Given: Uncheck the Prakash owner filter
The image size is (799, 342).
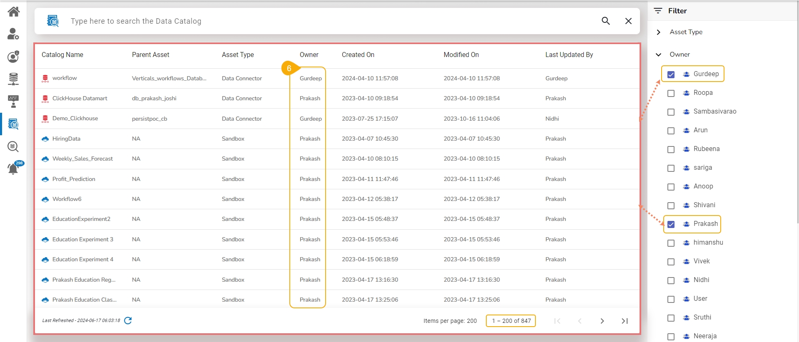Looking at the screenshot, I should pos(671,224).
